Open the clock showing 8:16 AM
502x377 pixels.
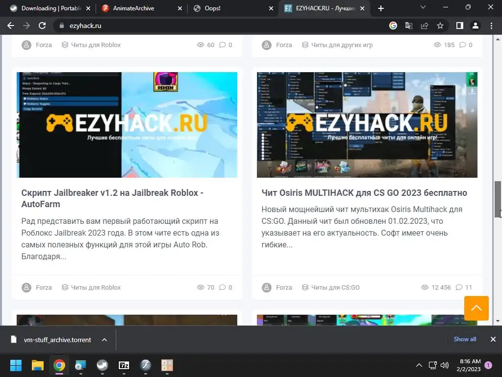[469, 365]
